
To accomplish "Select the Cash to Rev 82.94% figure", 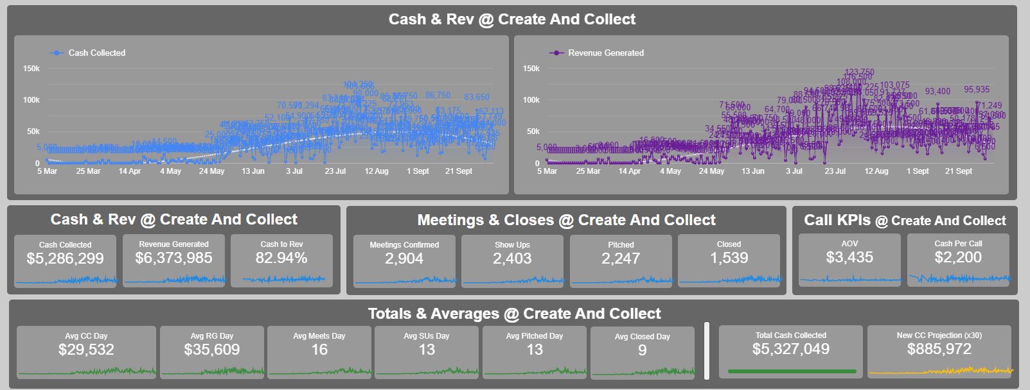I will 281,258.
